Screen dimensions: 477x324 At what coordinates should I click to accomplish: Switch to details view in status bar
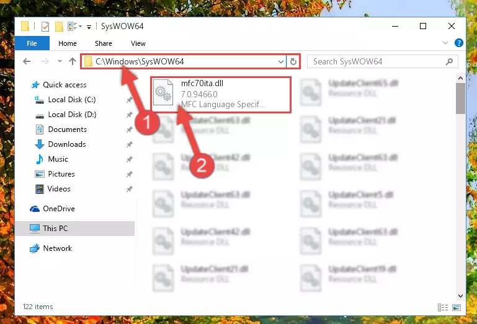[x=443, y=307]
